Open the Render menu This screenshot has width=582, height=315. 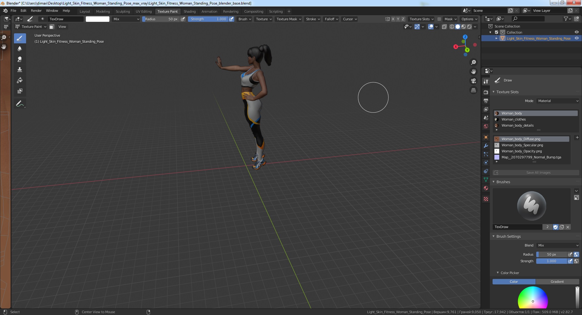(x=36, y=11)
